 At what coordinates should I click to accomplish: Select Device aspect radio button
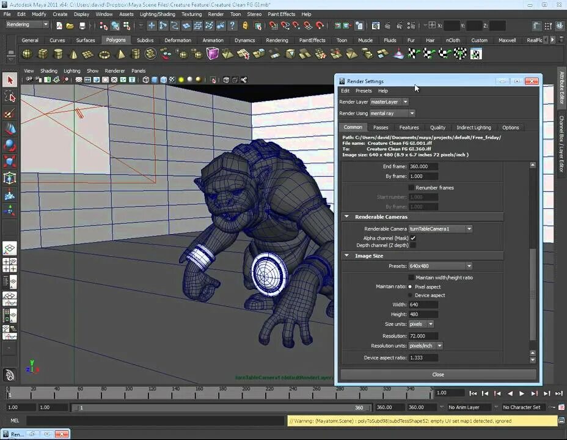tap(410, 295)
